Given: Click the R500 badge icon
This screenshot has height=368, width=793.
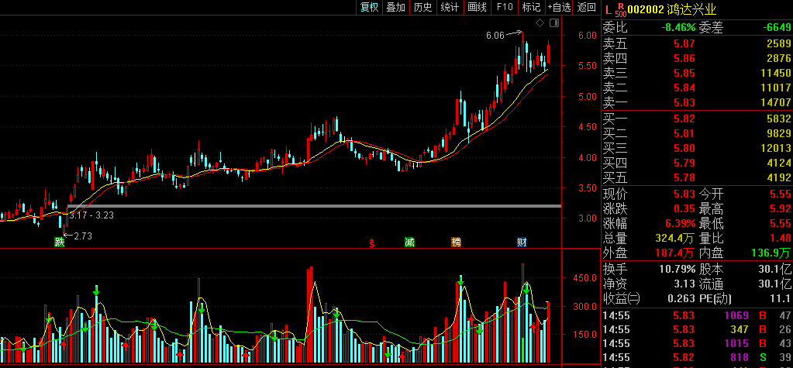Looking at the screenshot, I should [619, 9].
